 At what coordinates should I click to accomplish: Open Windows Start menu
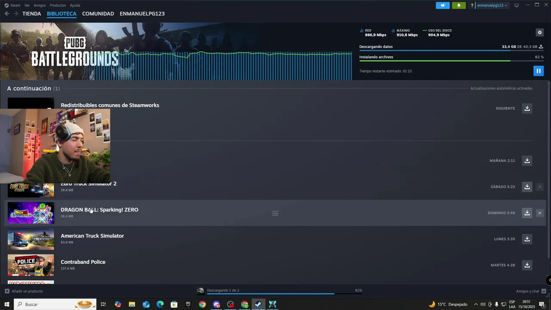[x=6, y=304]
